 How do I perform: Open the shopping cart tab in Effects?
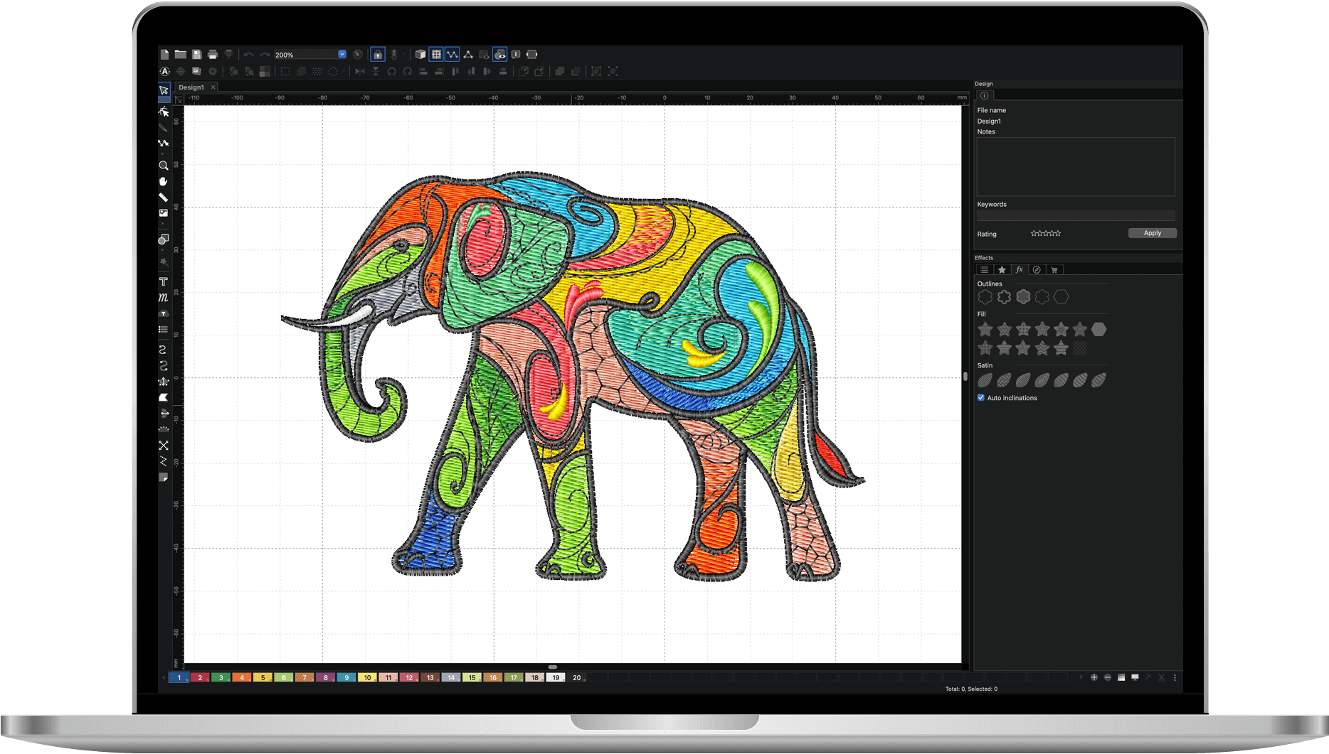(x=1054, y=270)
